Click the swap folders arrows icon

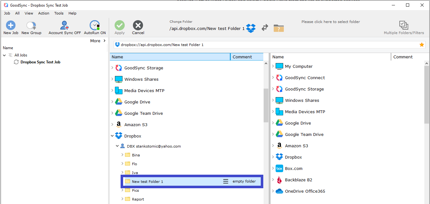tap(265, 28)
